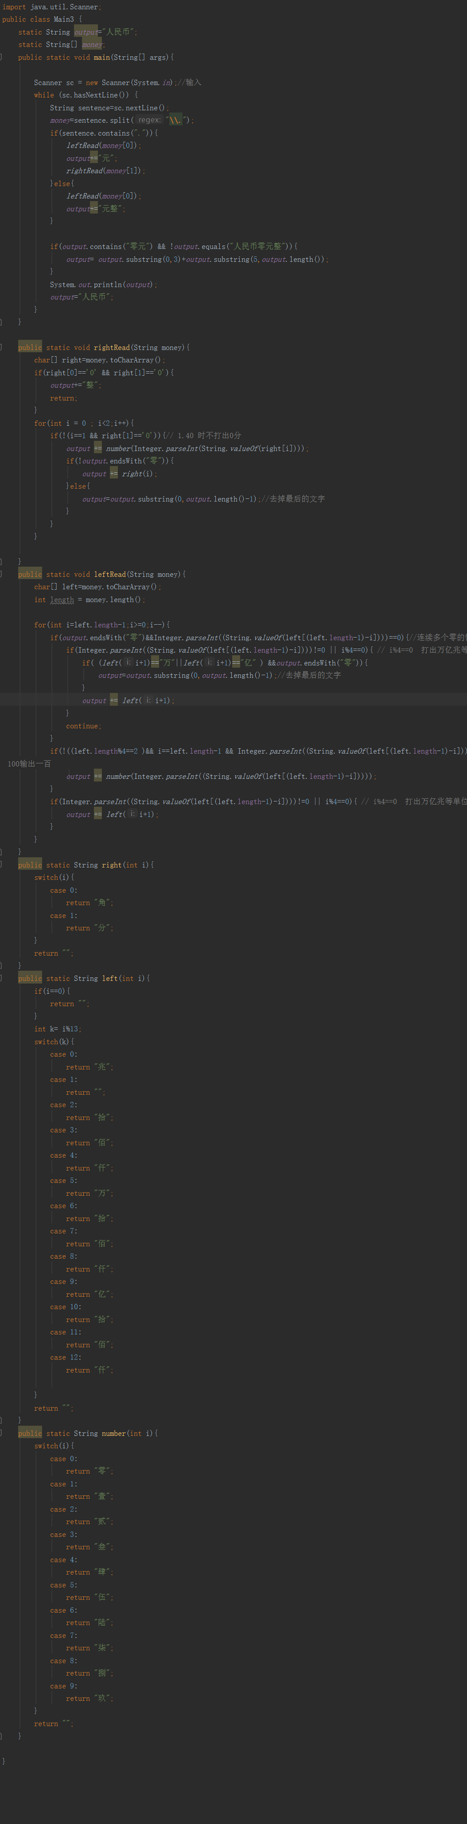This screenshot has width=467, height=1824.
Task: Click the 'return "叁";' line
Action: coord(90,1547)
